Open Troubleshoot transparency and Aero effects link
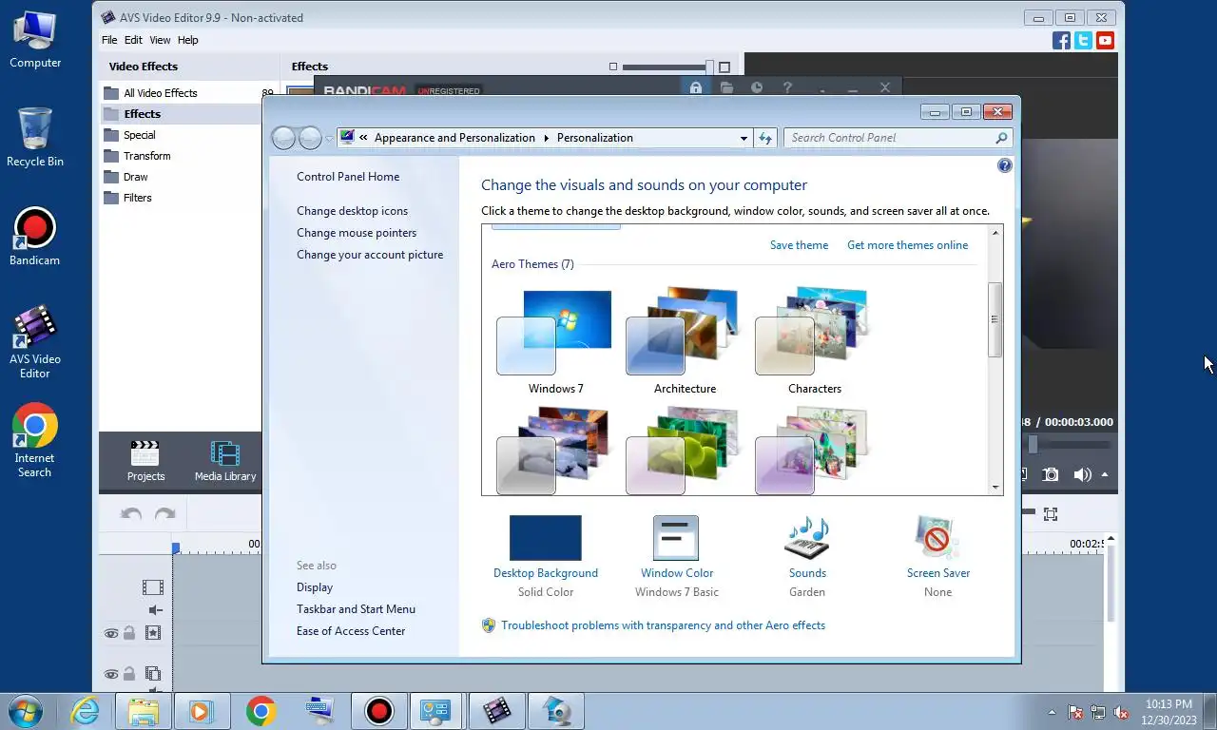 click(663, 625)
